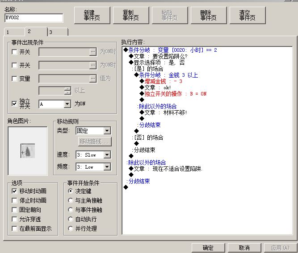The width and height of the screenshot is (298, 253).
Task: Select the 与主角接触 trigger radio button
Action: pyautogui.click(x=71, y=200)
